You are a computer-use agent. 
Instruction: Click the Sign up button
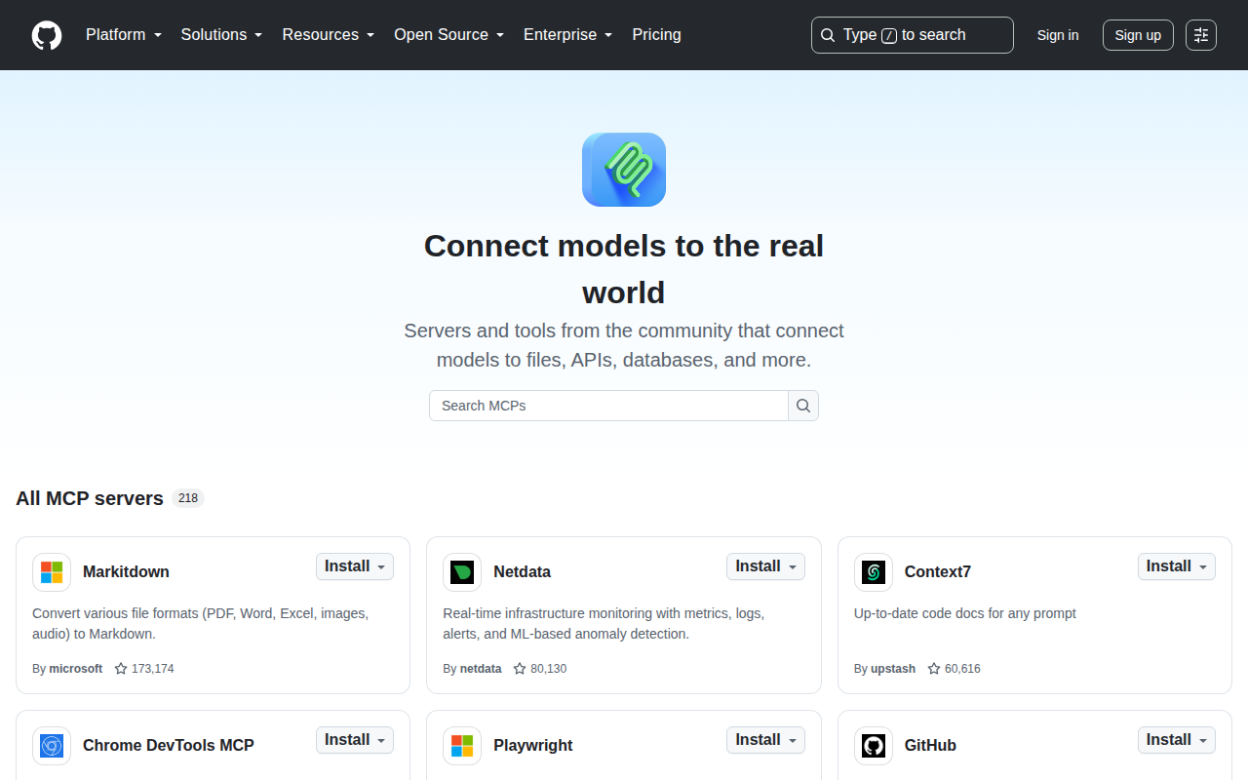tap(1138, 35)
